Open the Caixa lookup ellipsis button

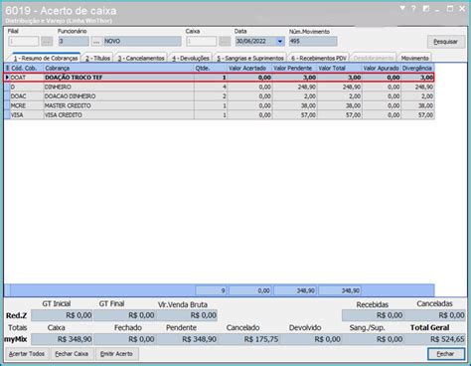[225, 42]
